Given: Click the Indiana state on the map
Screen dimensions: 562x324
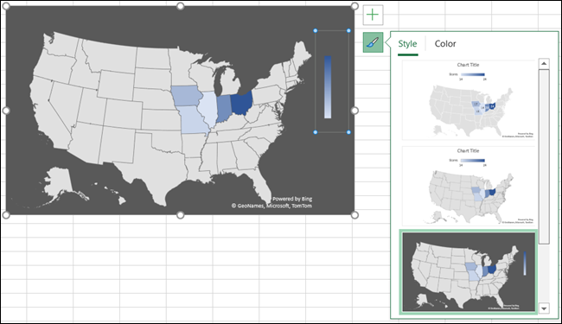Looking at the screenshot, I should [224, 107].
